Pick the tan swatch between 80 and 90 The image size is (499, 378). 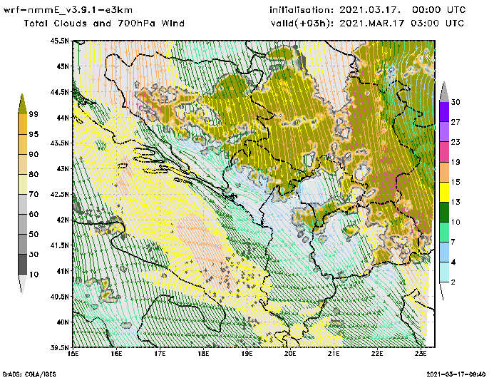point(22,164)
